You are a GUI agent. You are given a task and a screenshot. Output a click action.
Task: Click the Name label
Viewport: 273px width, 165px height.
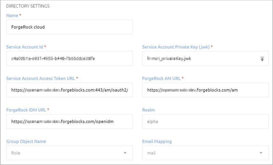(x=12, y=15)
